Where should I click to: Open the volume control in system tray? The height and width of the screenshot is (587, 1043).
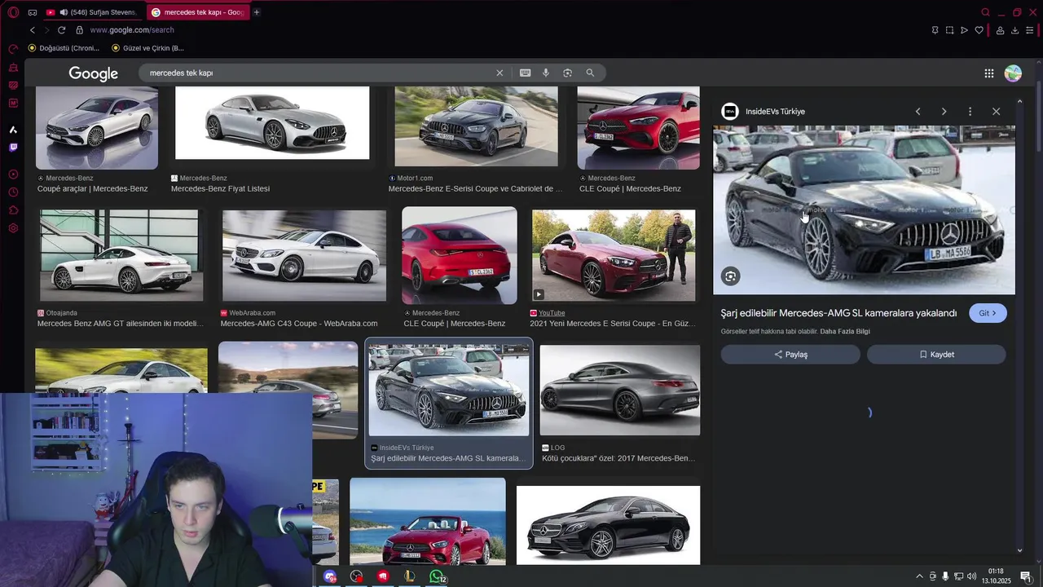(x=971, y=576)
